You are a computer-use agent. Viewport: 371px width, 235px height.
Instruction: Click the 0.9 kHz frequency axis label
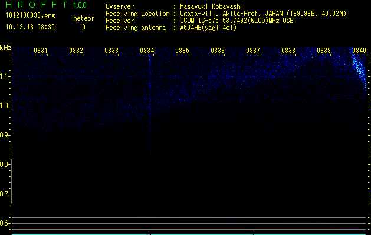pyautogui.click(x=5, y=135)
